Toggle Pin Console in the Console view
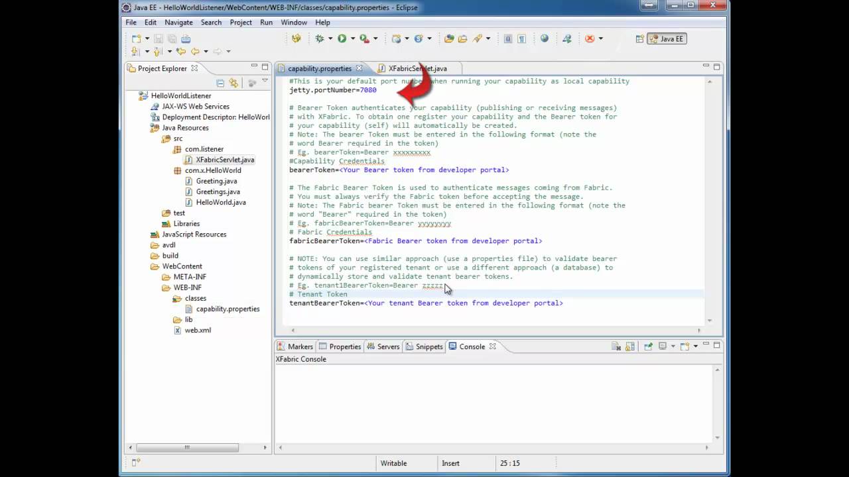This screenshot has width=849, height=477. coord(648,346)
